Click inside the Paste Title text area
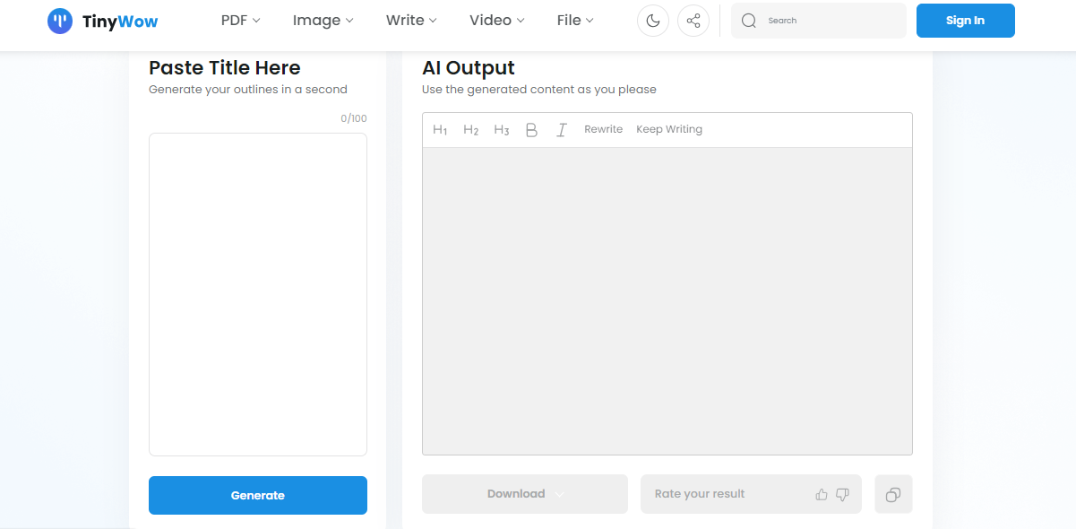The image size is (1076, 529). (258, 294)
